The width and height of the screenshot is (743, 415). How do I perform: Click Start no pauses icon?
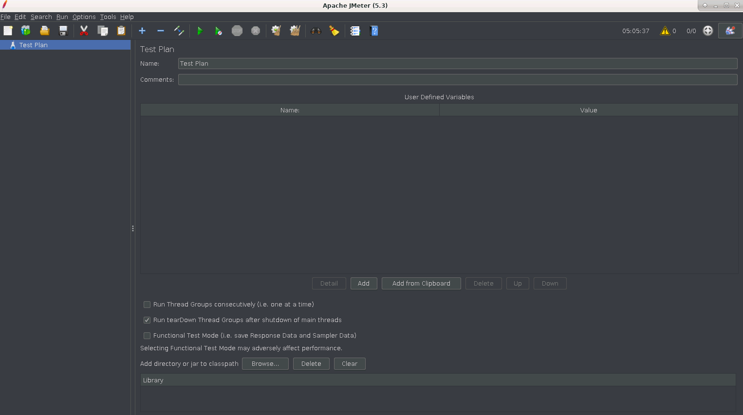point(219,31)
